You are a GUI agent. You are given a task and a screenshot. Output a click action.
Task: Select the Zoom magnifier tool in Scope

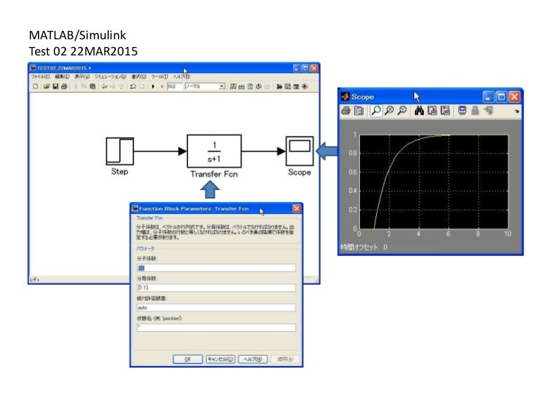[x=376, y=111]
